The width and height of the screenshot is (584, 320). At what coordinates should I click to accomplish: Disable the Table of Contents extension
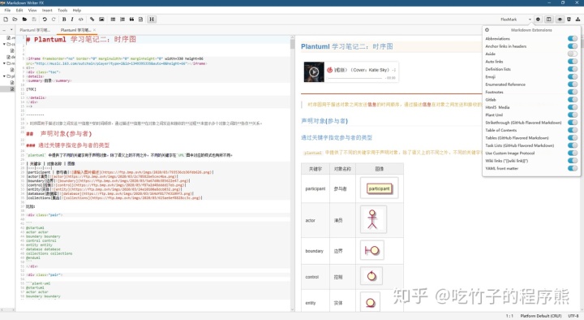[x=572, y=130]
